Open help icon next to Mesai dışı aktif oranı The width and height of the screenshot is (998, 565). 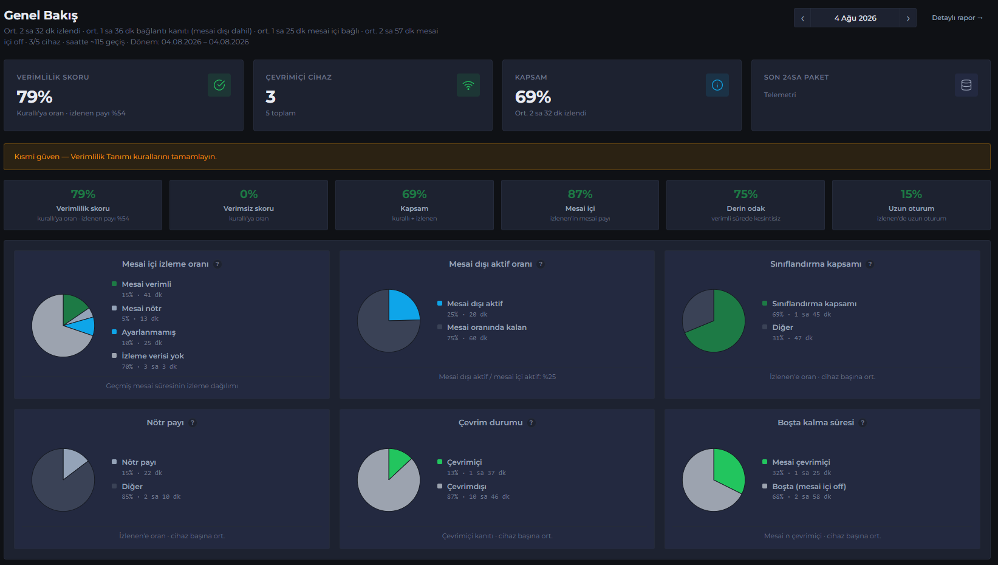pos(541,264)
